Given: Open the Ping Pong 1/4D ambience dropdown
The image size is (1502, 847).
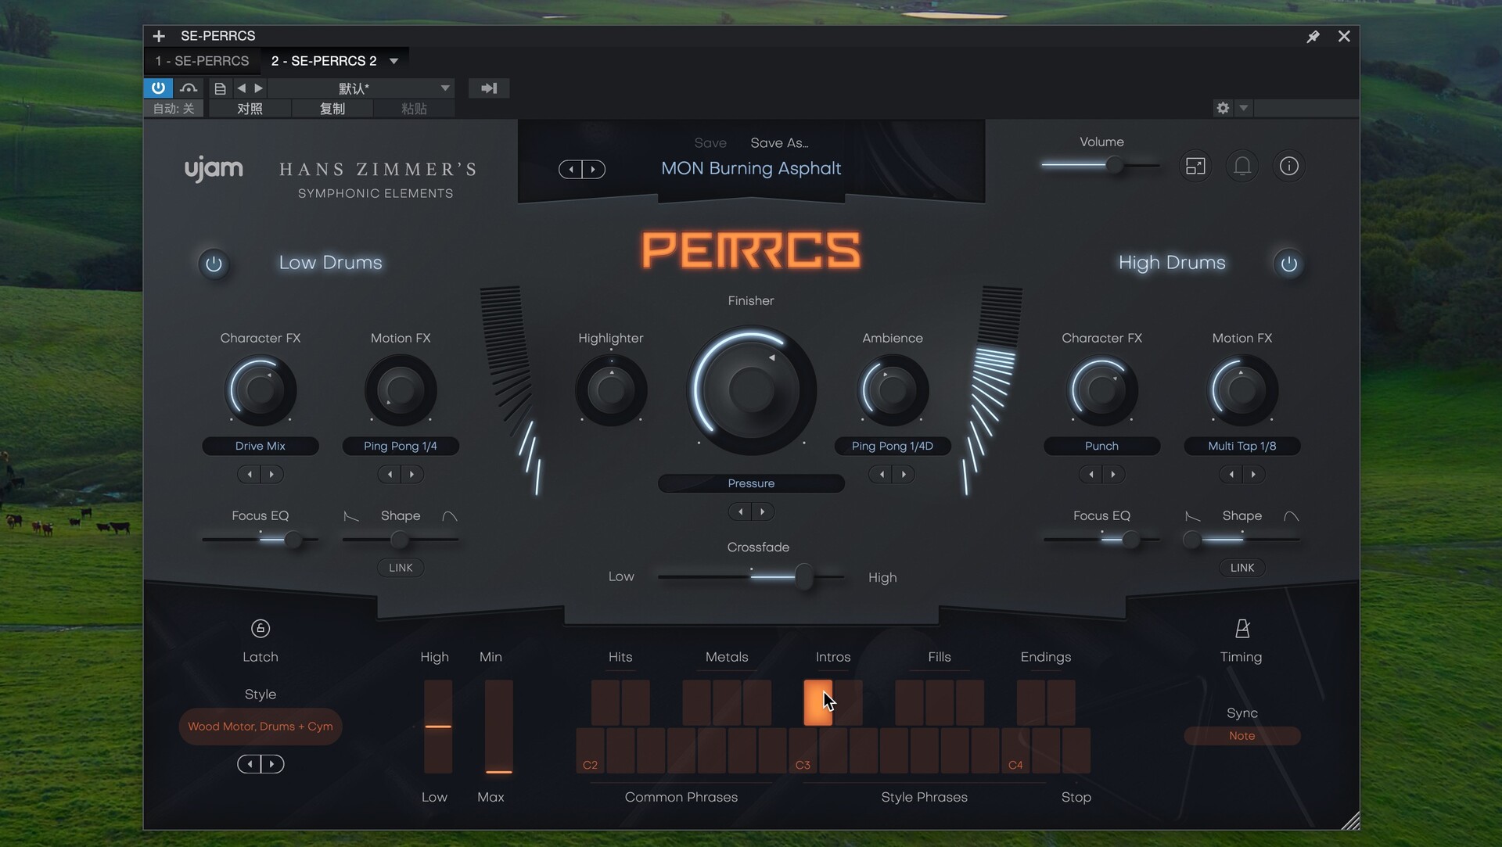Looking at the screenshot, I should click(x=893, y=446).
